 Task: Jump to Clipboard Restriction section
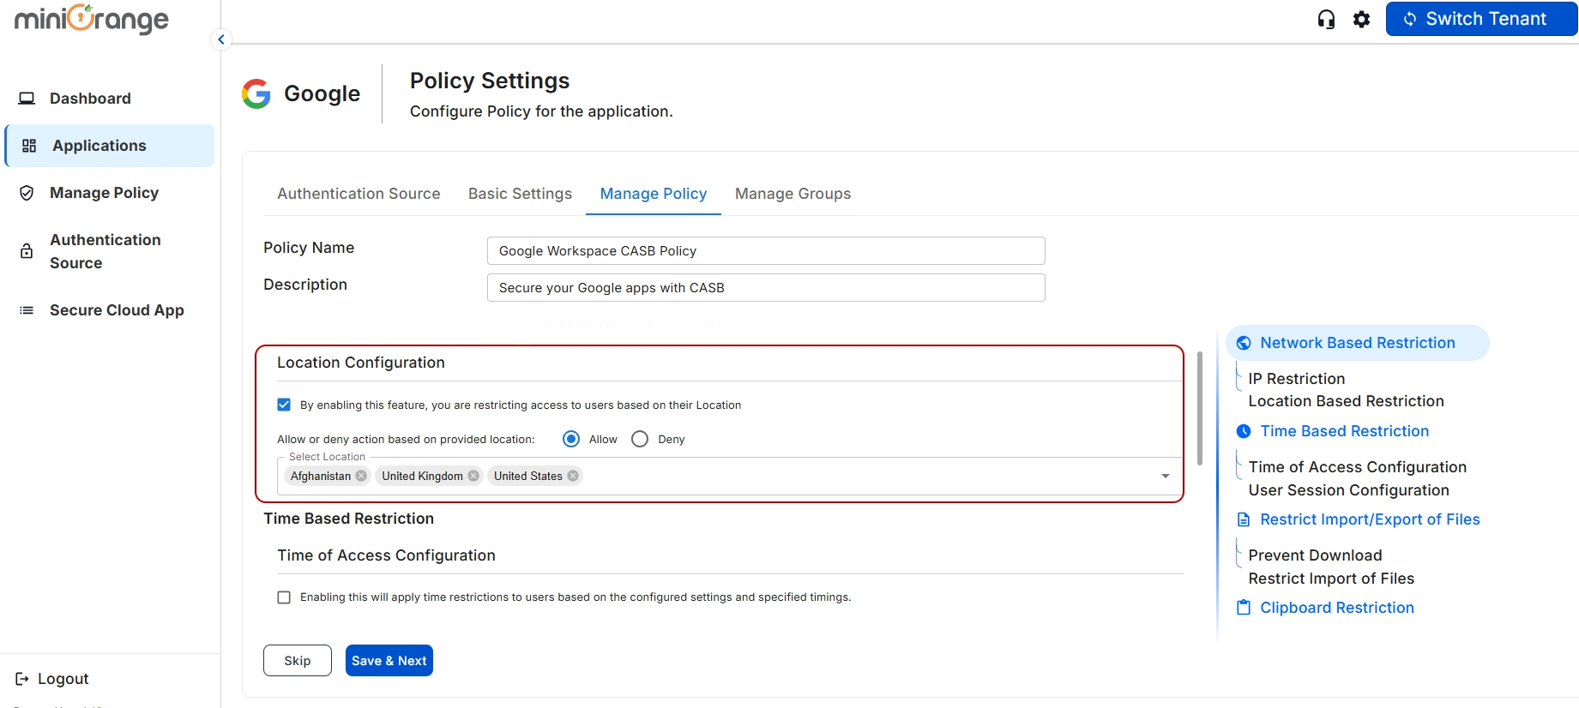1337,608
